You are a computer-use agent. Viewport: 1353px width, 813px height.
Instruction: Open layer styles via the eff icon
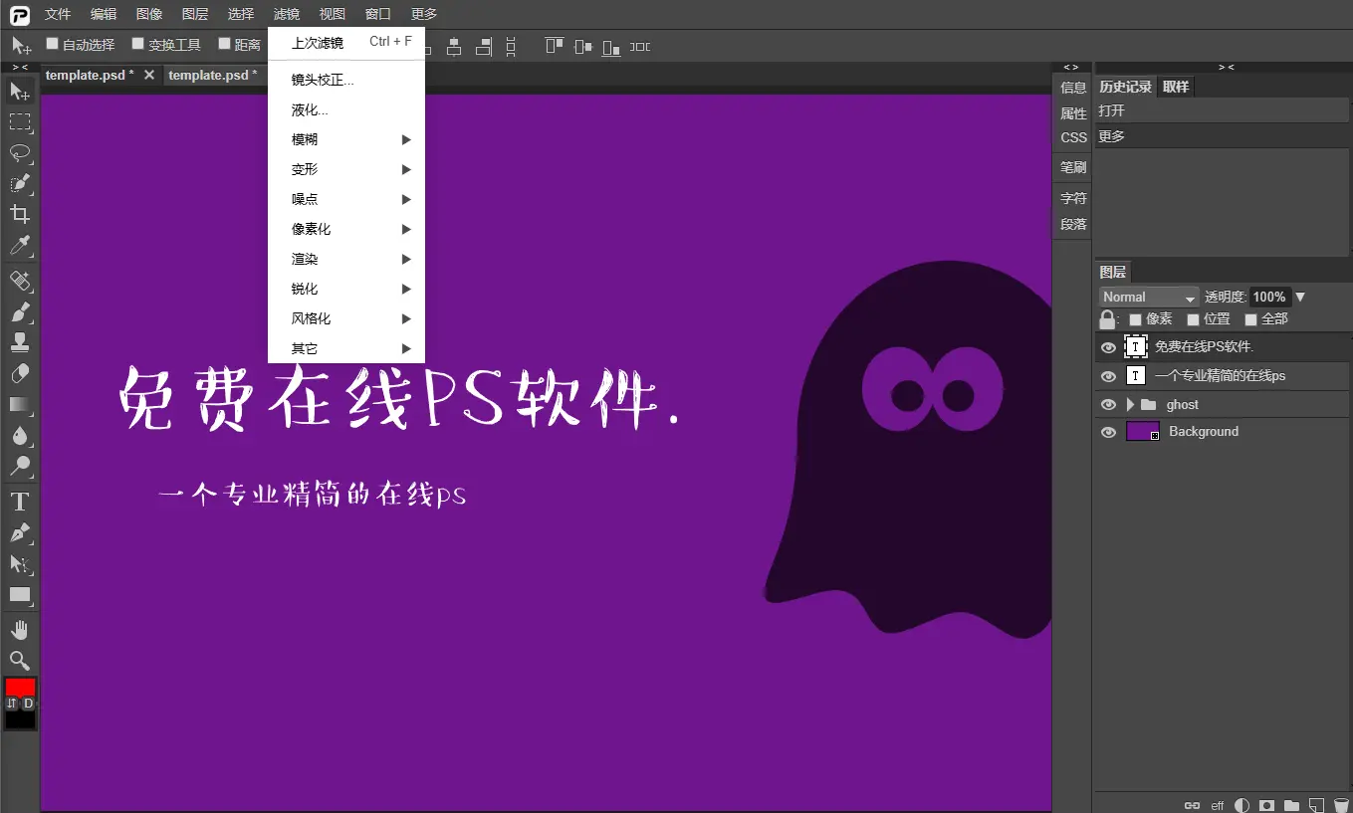(1217, 805)
